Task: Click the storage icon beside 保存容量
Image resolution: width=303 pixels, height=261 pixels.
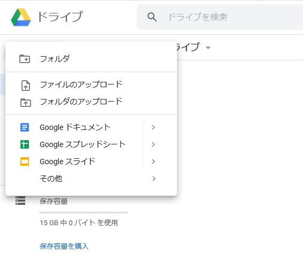Action: click(x=20, y=201)
